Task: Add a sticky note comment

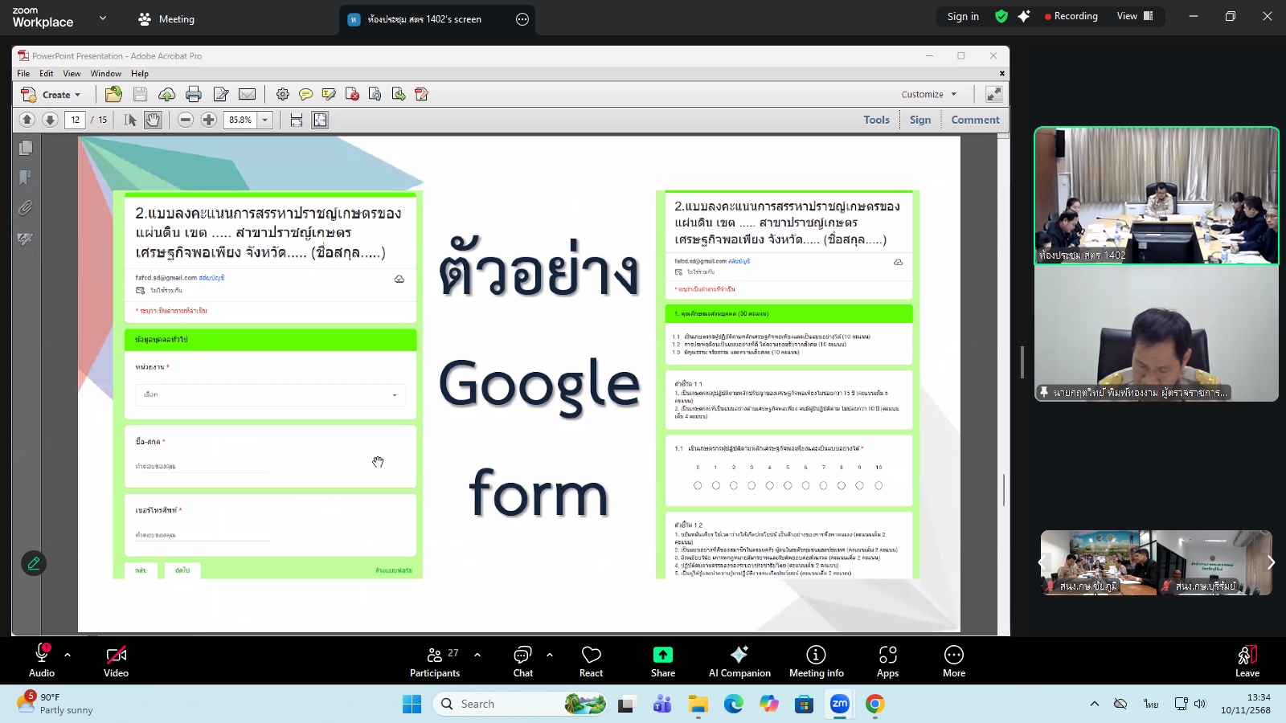Action: [x=306, y=94]
